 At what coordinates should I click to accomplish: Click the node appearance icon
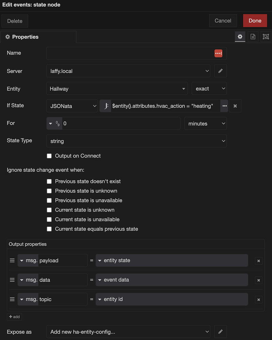tap(266, 37)
